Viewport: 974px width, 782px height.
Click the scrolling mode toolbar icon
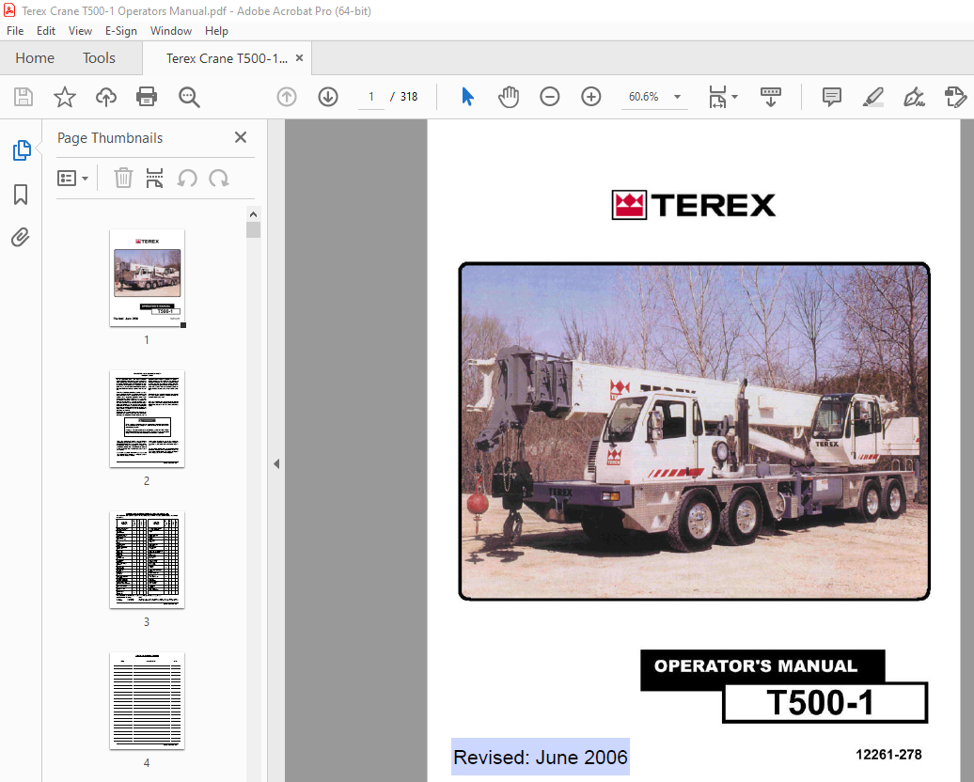click(x=771, y=97)
